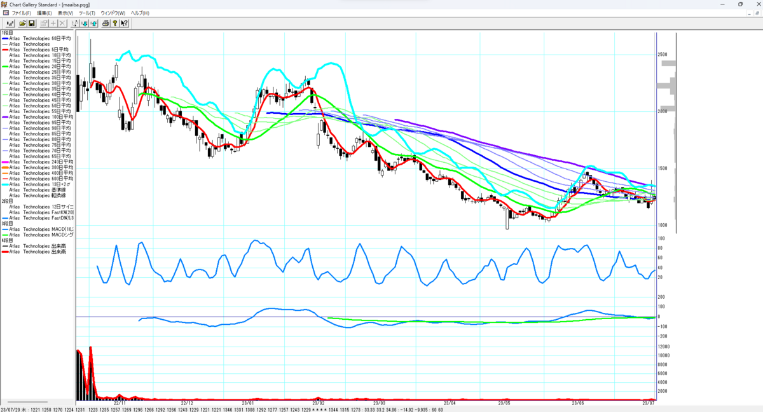Select the 60日平均 legend row
763x412 pixels.
pos(37,38)
